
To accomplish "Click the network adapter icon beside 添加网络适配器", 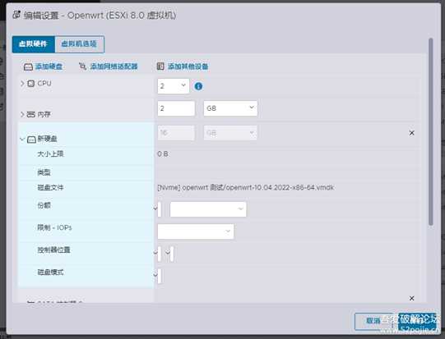I will click(82, 66).
